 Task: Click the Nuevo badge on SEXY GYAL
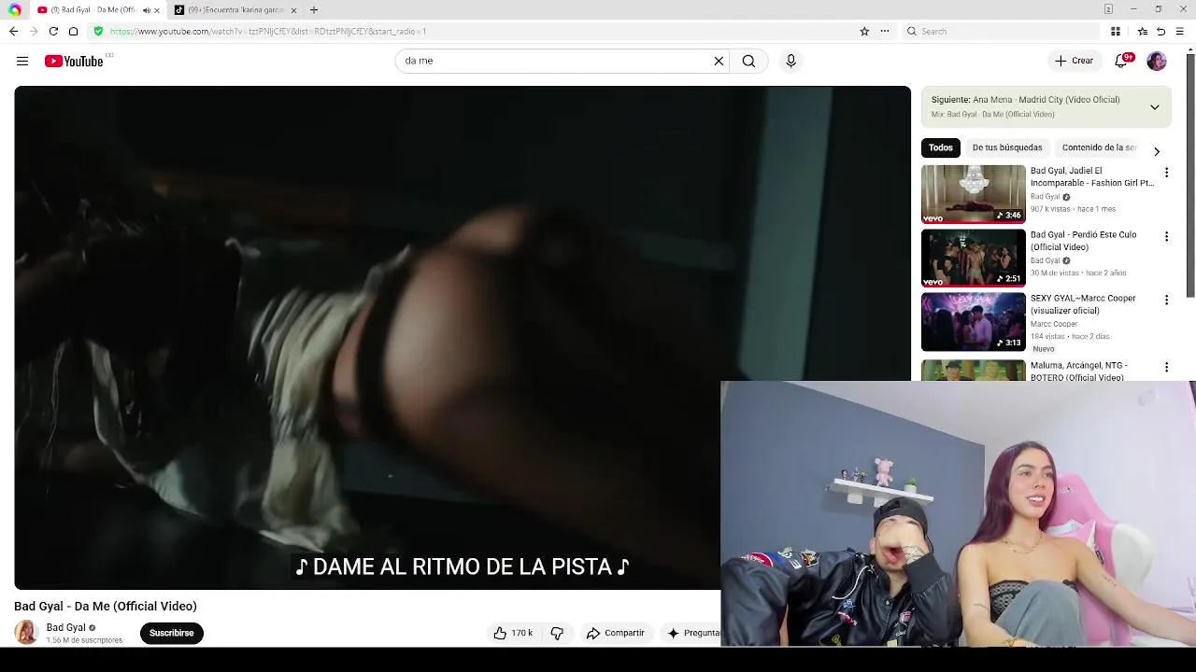[x=1044, y=348]
